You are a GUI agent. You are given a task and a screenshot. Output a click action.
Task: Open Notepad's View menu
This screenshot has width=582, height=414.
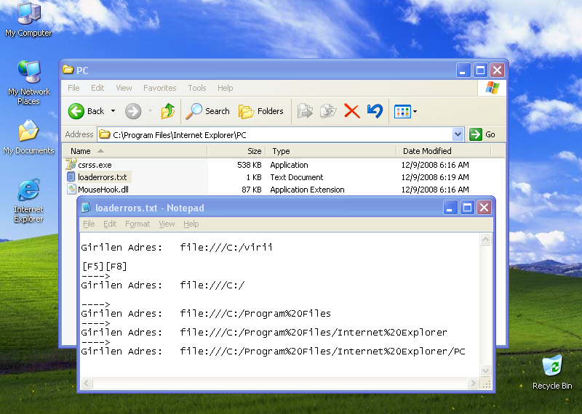(x=167, y=224)
